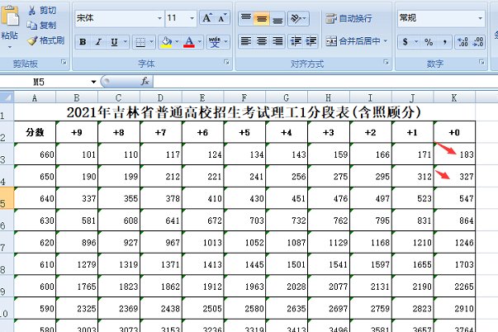Select the Format Painter (格式刷) brush

pyautogui.click(x=45, y=40)
